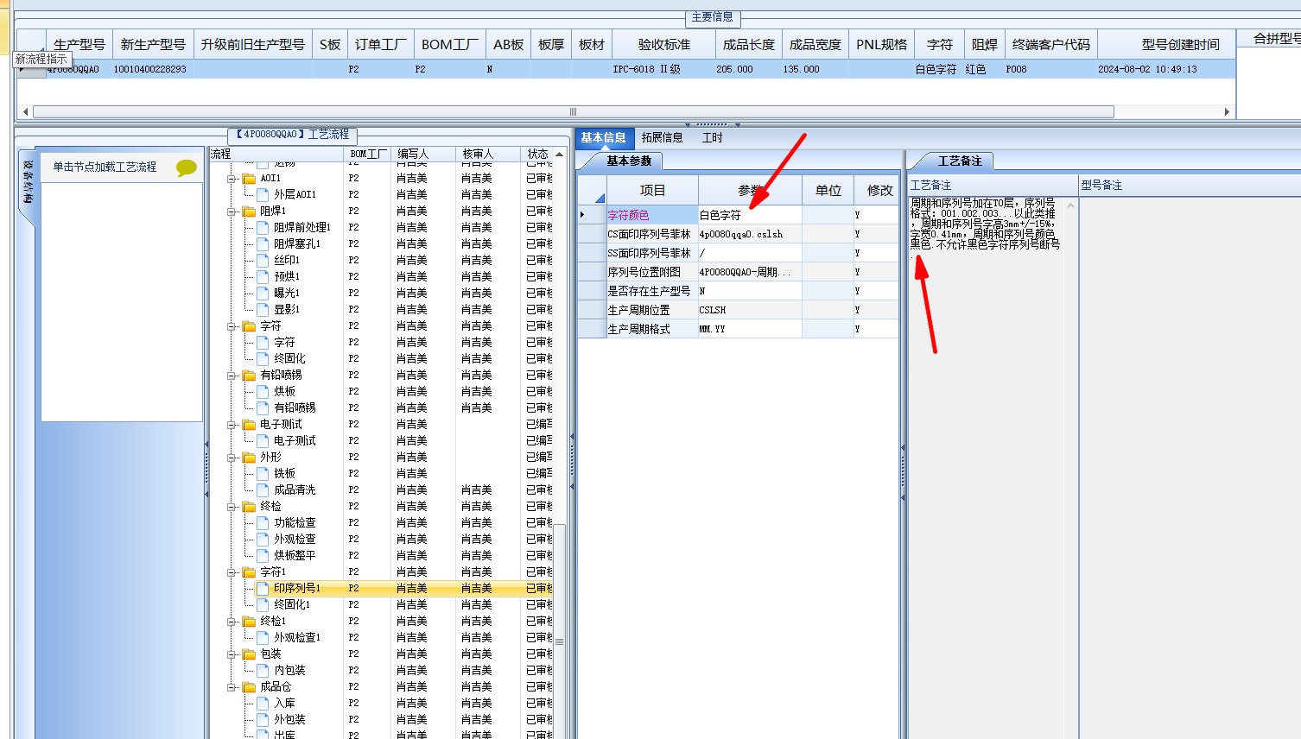This screenshot has height=739, width=1301.
Task: Click the 包装 folder icon
Action: coord(249,654)
